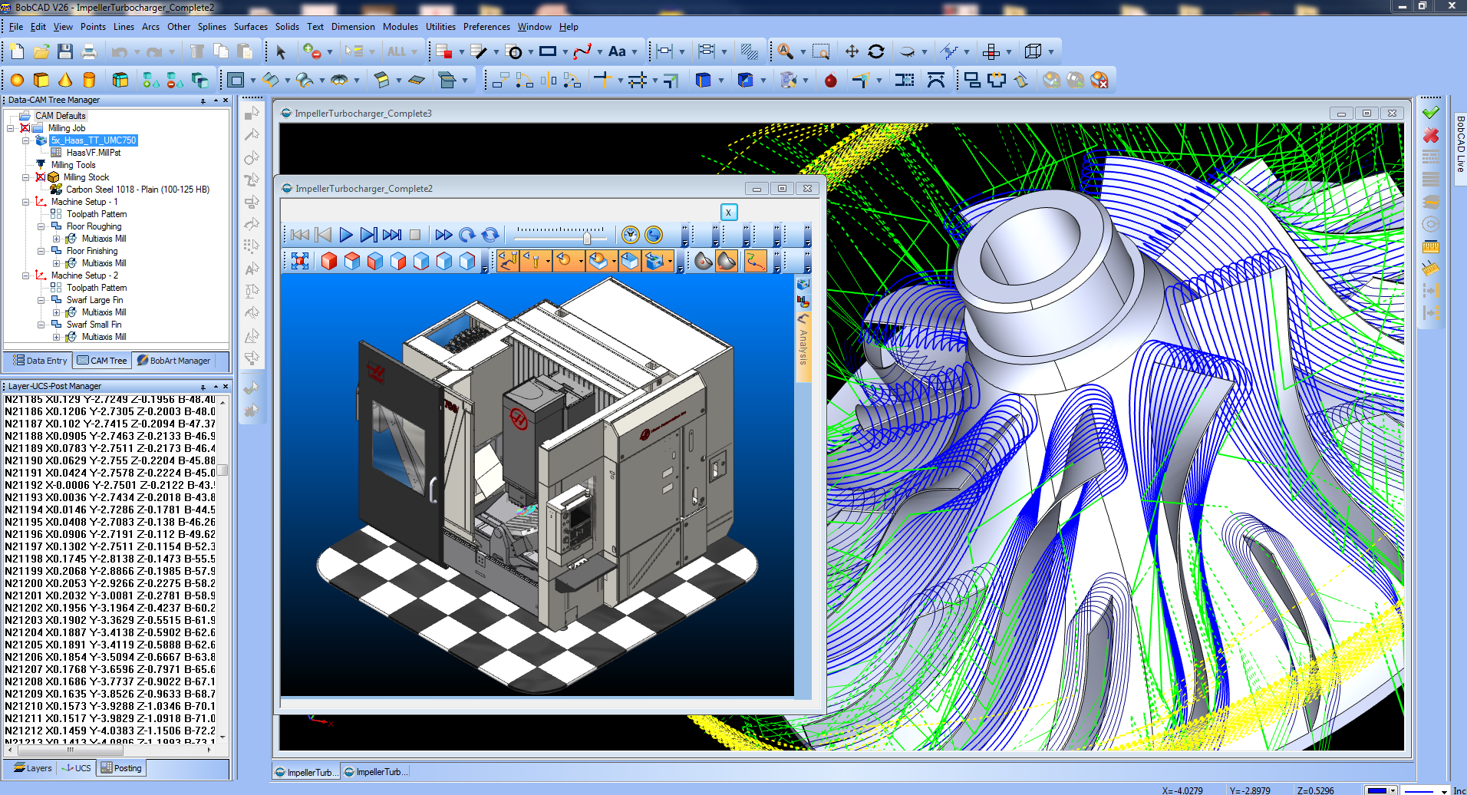The image size is (1467, 795).
Task: Click the Fit View icon in the simulation toolbar
Action: tap(299, 261)
